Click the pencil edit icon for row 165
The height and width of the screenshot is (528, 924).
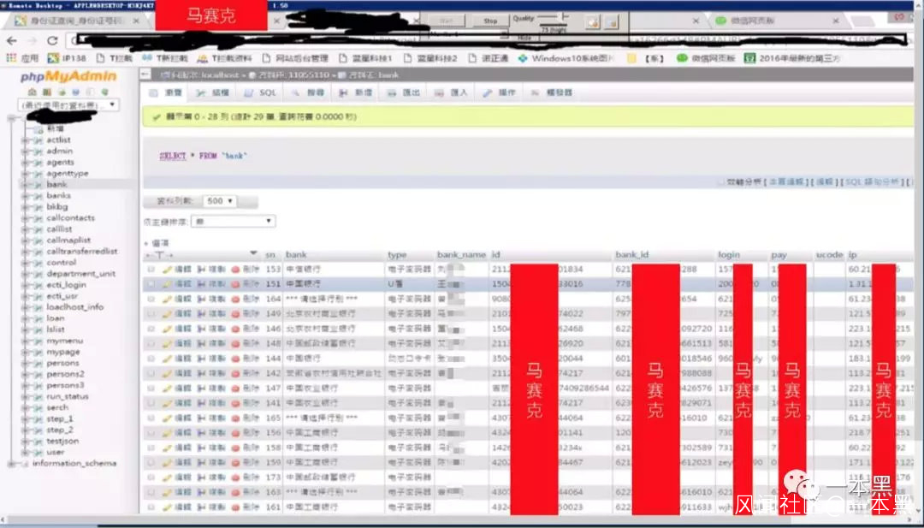click(x=167, y=418)
